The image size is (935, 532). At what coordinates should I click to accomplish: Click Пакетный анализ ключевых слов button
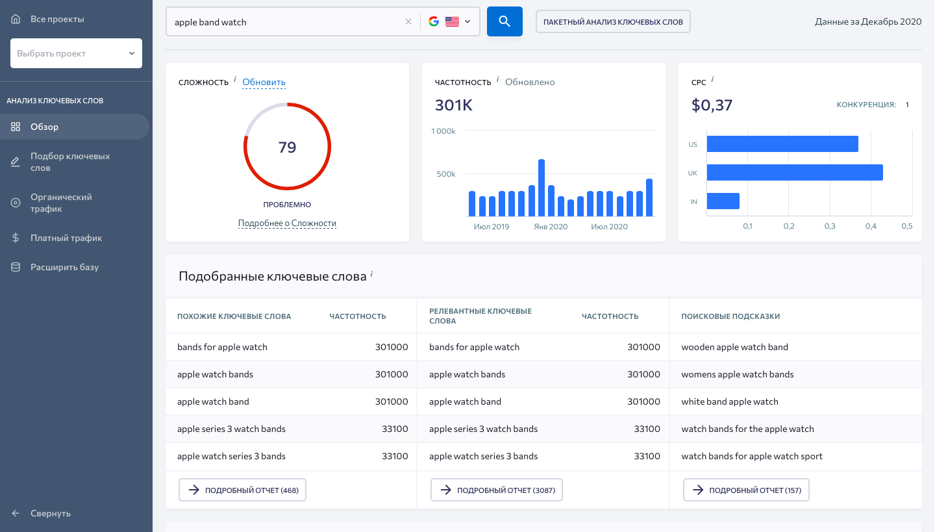613,21
